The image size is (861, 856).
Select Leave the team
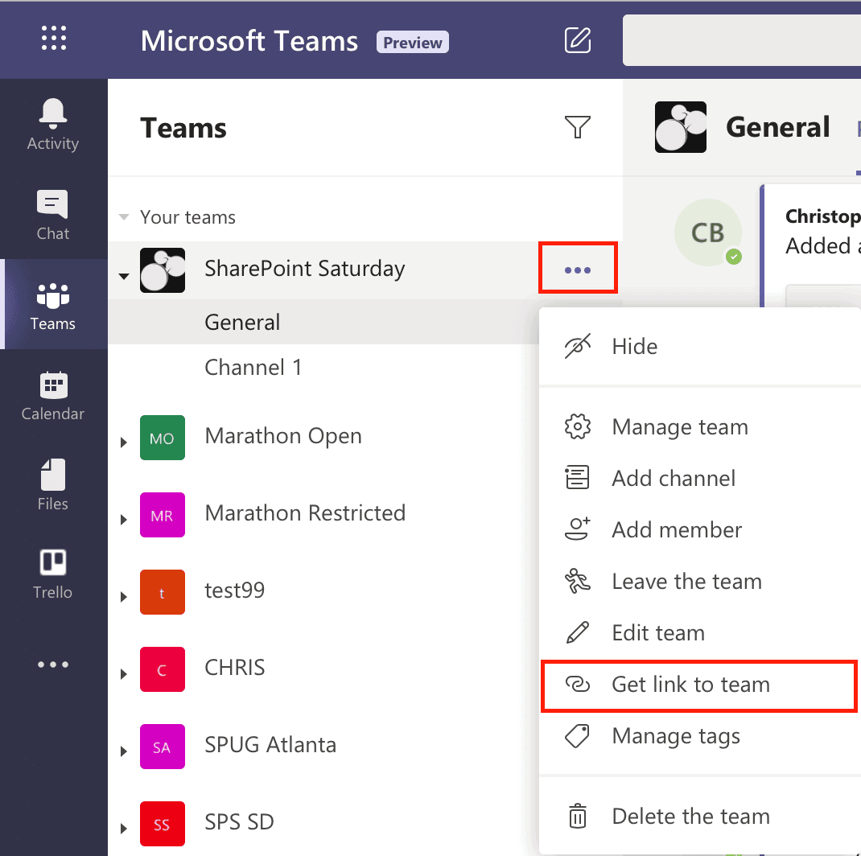[686, 581]
